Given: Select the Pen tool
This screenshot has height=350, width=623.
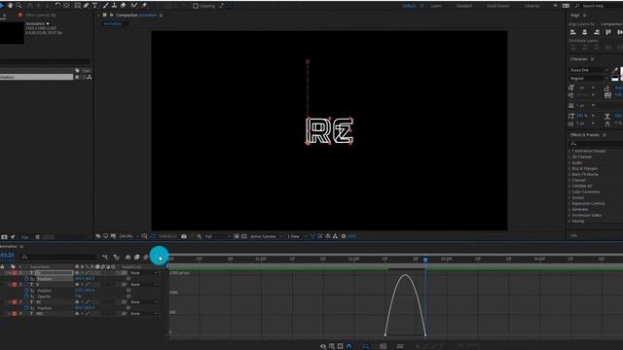Looking at the screenshot, I should (x=86, y=6).
